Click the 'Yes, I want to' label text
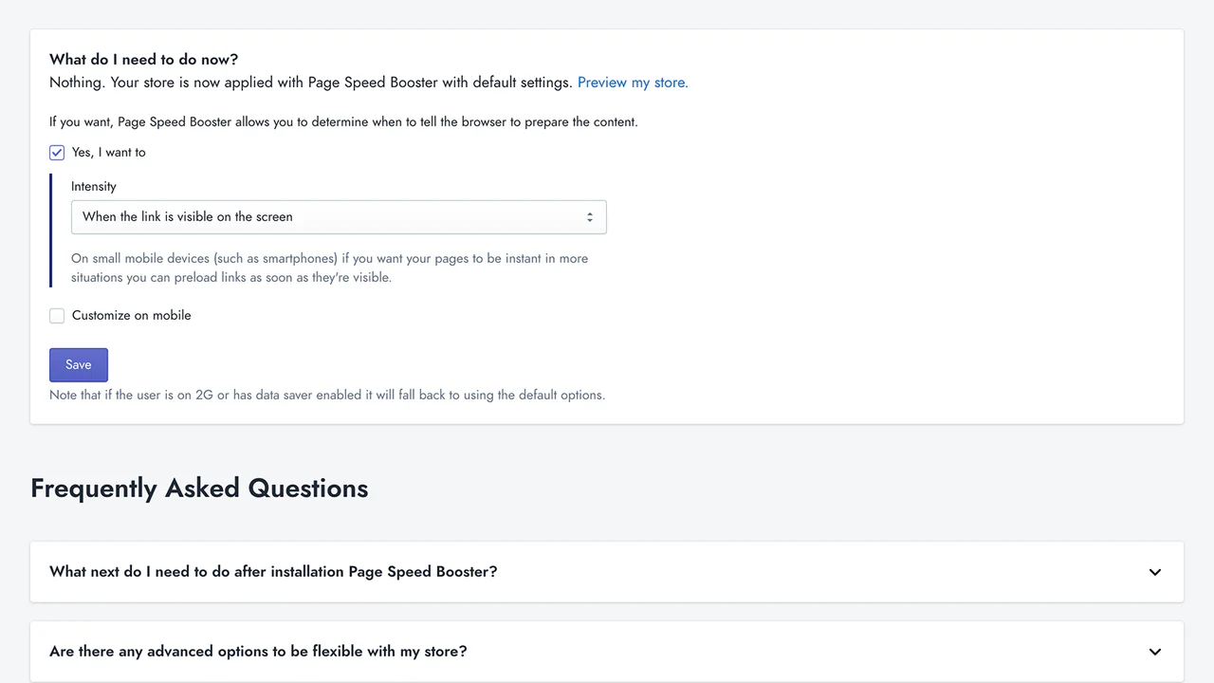Image resolution: width=1214 pixels, height=683 pixels. [x=108, y=153]
